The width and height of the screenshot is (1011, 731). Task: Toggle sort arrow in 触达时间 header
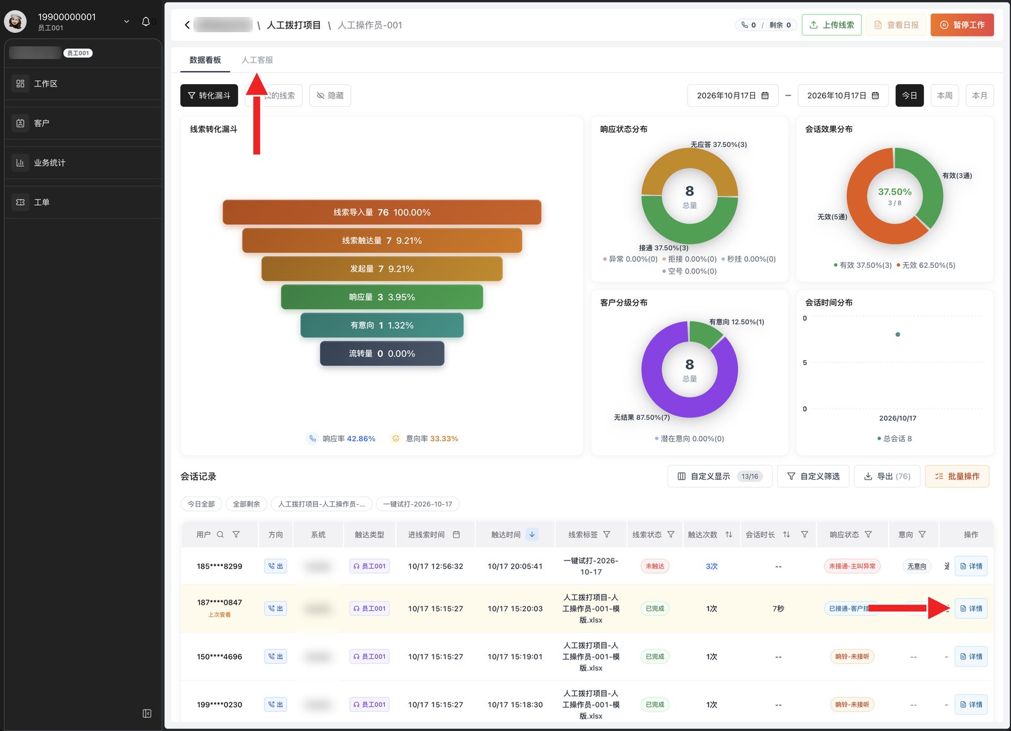[532, 535]
